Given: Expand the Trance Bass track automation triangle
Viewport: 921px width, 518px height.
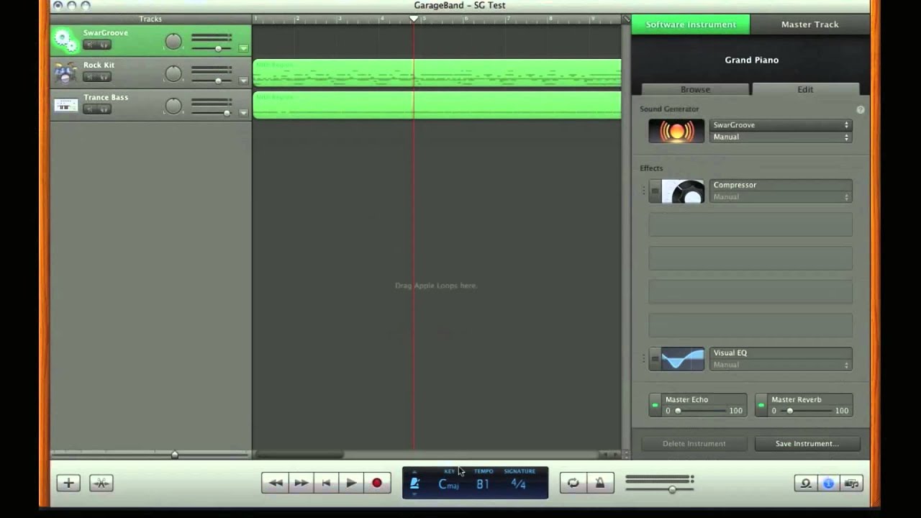Looking at the screenshot, I should (243, 113).
